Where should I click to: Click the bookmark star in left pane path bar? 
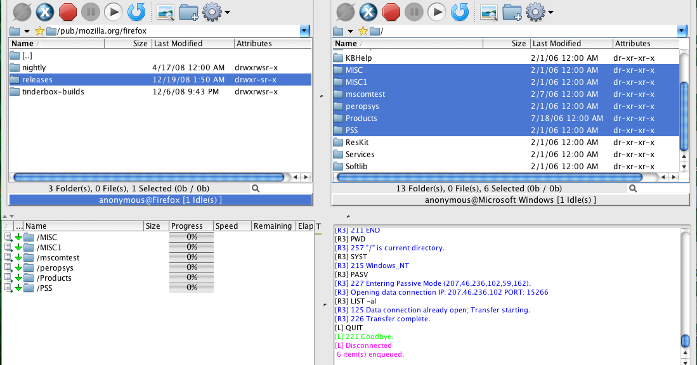tap(39, 30)
